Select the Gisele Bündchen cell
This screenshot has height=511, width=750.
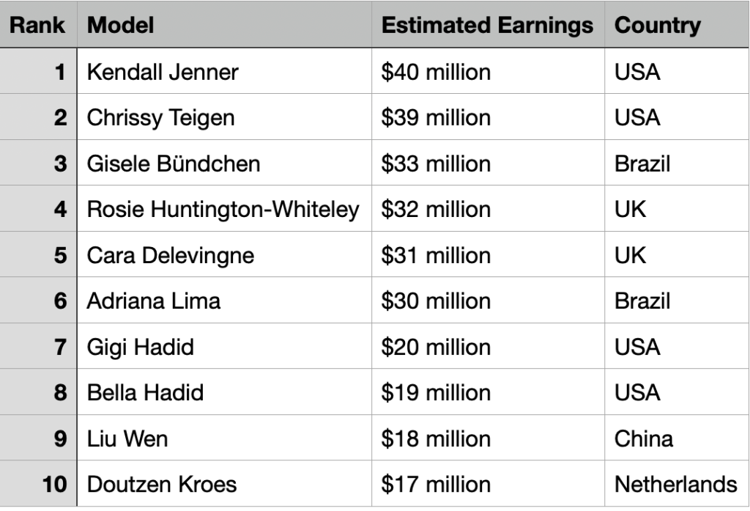point(173,163)
